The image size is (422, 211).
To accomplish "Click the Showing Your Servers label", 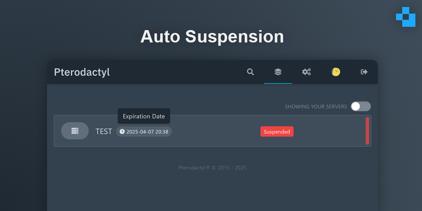I will tap(316, 107).
